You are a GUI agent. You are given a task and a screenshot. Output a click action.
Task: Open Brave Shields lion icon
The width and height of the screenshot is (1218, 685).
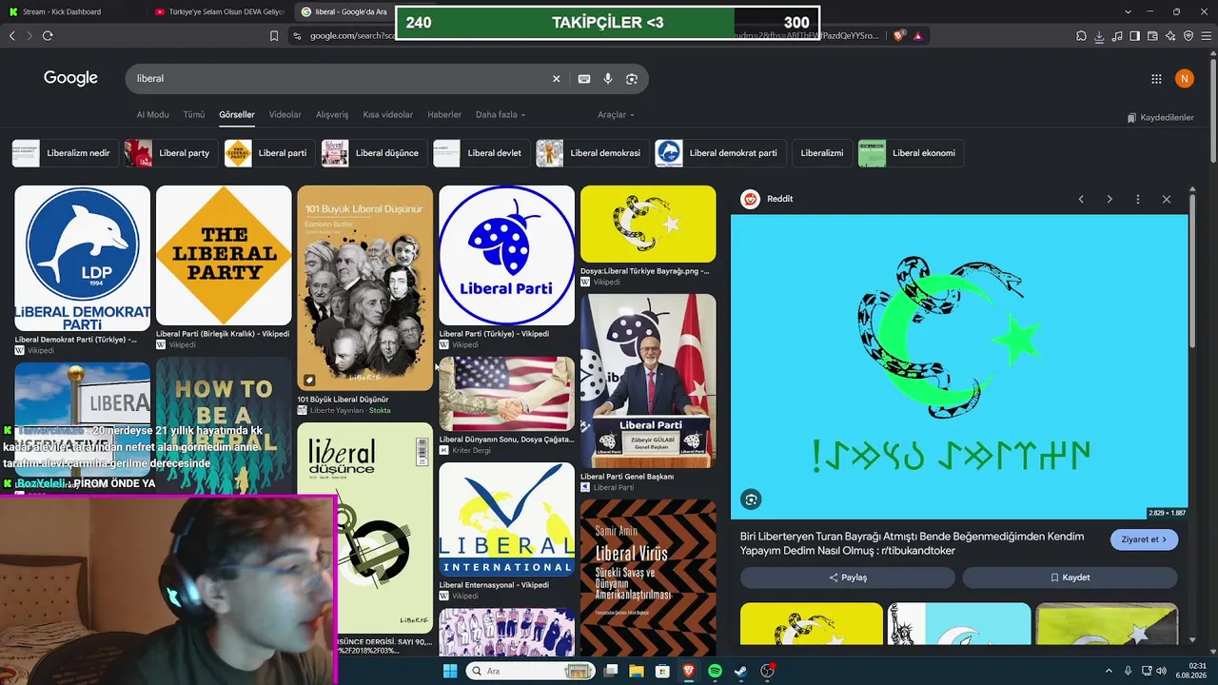click(x=899, y=35)
